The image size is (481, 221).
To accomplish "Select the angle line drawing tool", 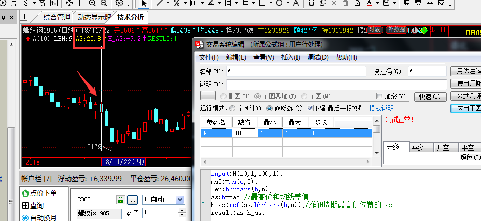I will (211, 3).
